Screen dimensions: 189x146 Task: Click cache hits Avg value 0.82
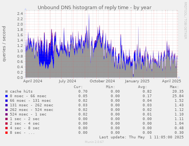pyautogui.click(x=147, y=91)
